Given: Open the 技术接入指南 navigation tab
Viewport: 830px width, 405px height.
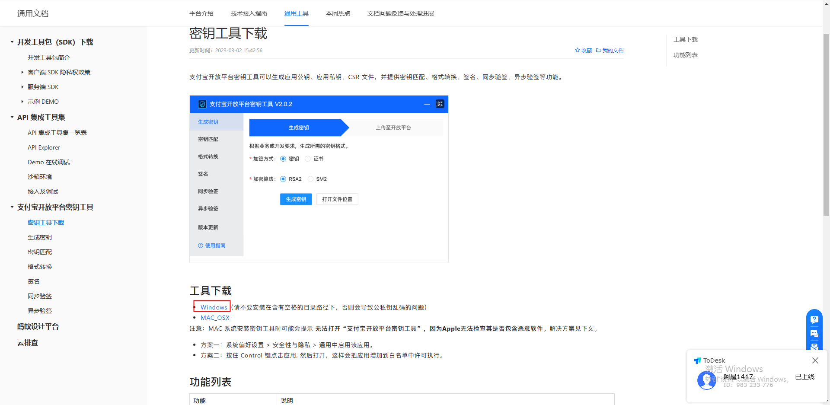Looking at the screenshot, I should pyautogui.click(x=249, y=13).
